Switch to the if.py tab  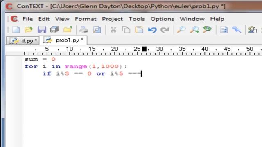(x=23, y=41)
